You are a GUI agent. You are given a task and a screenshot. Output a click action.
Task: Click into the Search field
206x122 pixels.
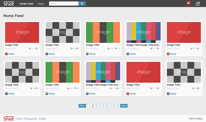pos(64,4)
